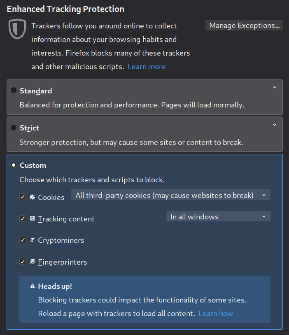Viewport: 289px width, 335px height.
Task: Open the All third-party cookies dropdown
Action: click(171, 195)
